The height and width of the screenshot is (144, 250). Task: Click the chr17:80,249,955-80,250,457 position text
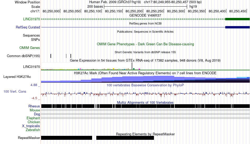click(x=173, y=2)
